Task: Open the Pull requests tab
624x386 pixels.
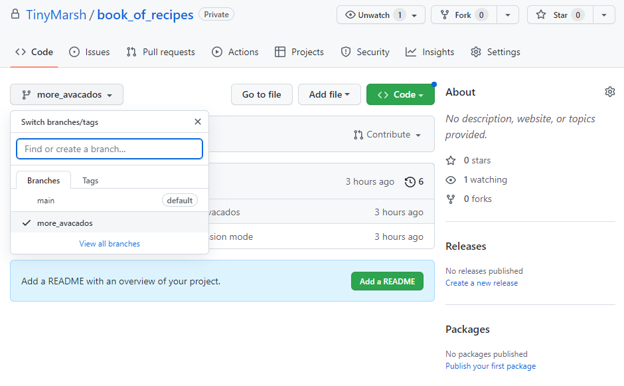Action: tap(161, 52)
